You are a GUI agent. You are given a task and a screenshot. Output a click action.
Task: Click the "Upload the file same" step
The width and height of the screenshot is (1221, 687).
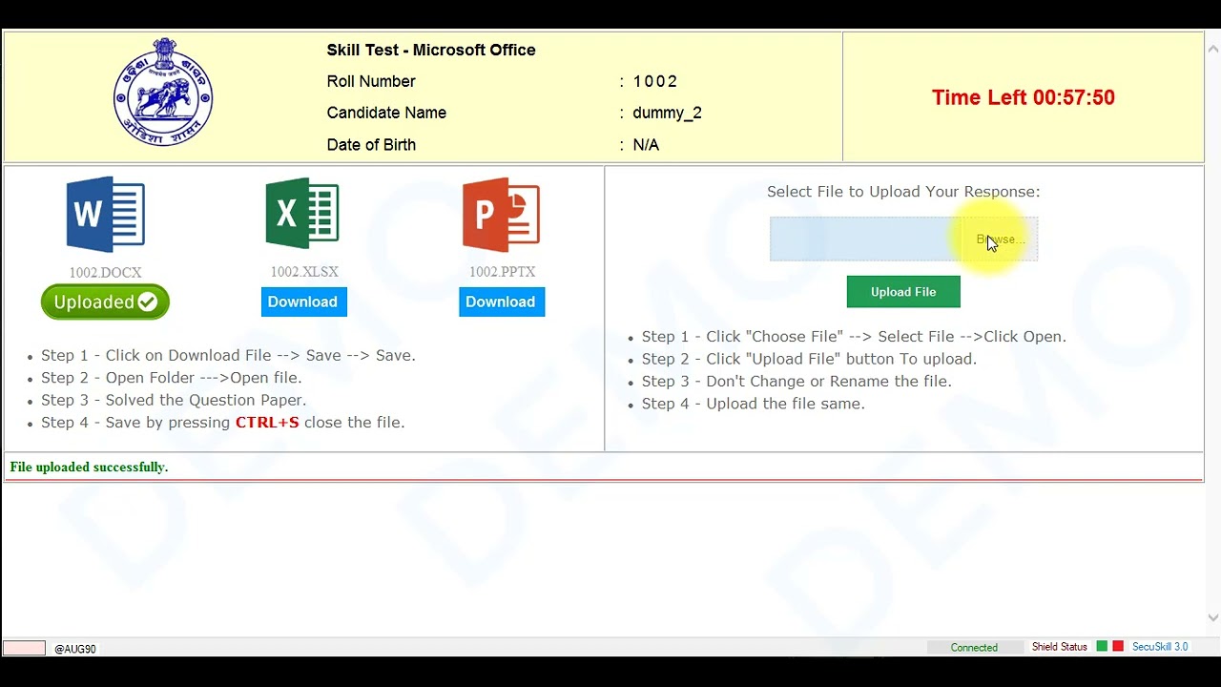pos(754,405)
